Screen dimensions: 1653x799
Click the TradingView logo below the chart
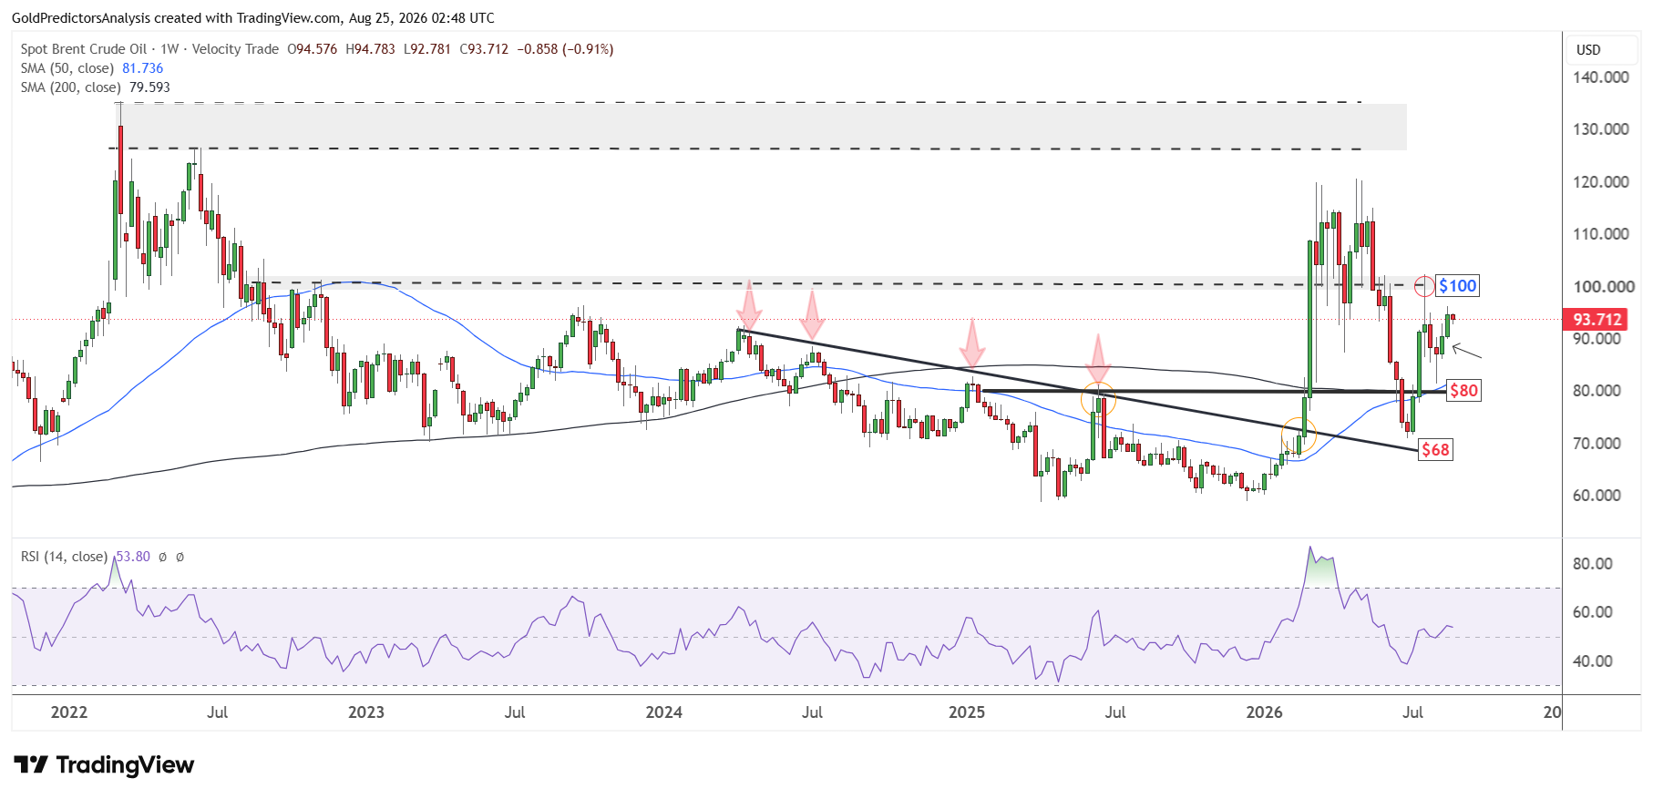[104, 764]
